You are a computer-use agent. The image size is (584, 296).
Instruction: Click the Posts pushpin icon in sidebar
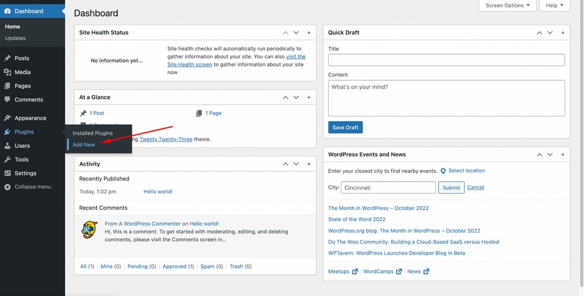pos(8,58)
